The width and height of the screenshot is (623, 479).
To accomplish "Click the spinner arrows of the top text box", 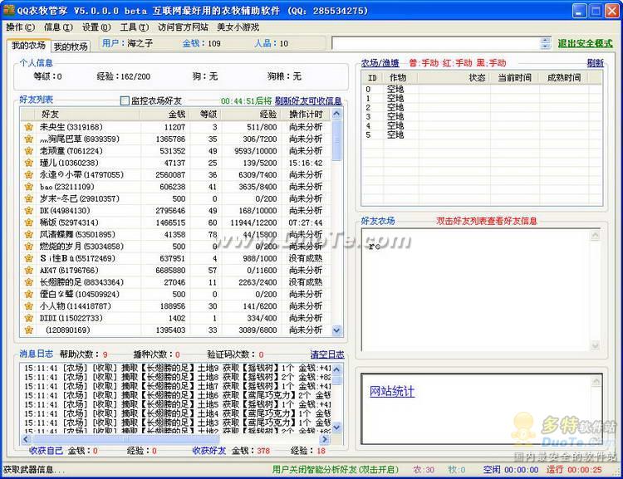I will [x=547, y=43].
